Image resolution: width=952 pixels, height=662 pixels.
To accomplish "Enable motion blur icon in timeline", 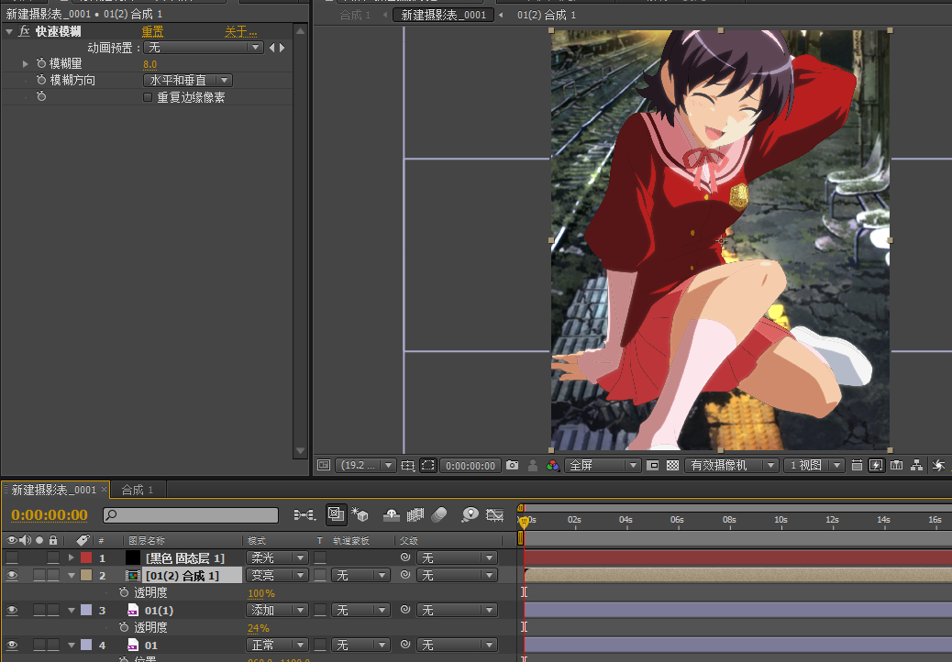I will [x=438, y=514].
